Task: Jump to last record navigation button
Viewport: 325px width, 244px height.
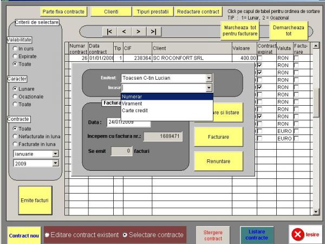Action: pyautogui.click(x=153, y=31)
